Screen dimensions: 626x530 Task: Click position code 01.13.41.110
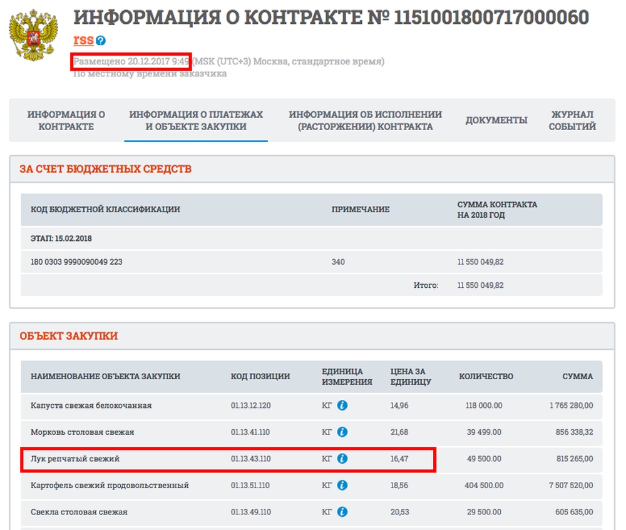coord(250,432)
